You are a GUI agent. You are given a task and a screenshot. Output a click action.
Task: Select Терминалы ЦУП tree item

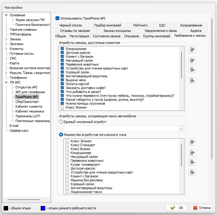(28, 116)
